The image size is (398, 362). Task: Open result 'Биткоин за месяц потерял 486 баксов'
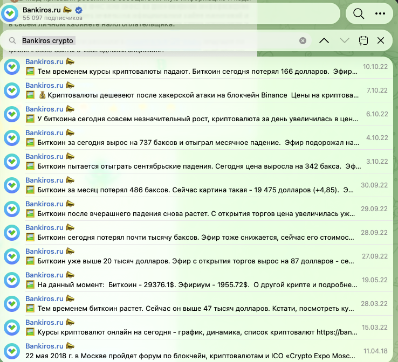[196, 185]
